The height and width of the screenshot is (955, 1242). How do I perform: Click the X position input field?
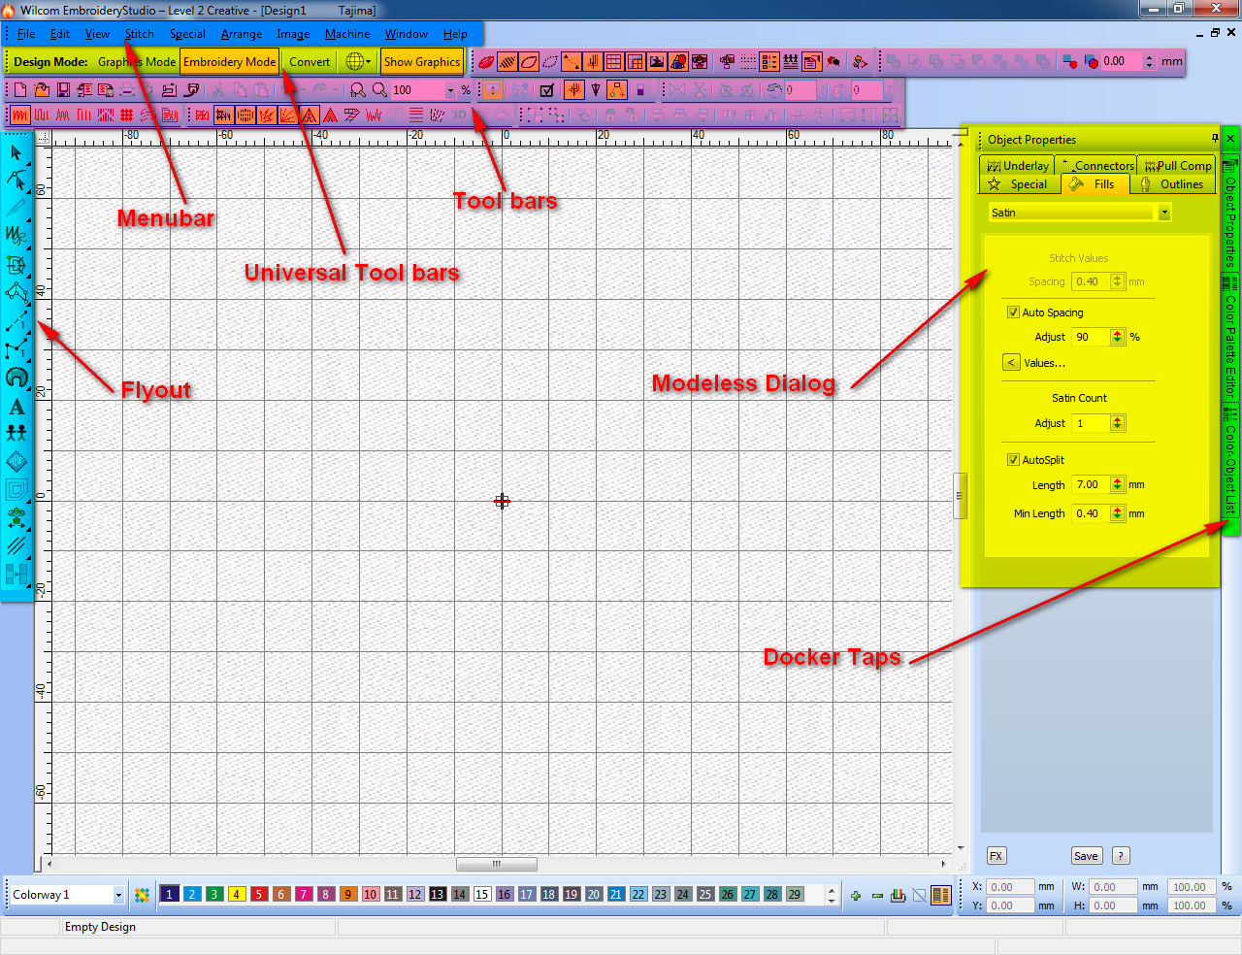tap(1010, 887)
